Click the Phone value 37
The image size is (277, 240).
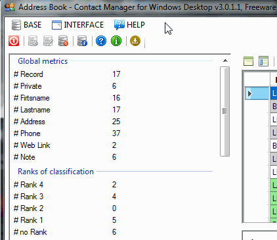click(116, 133)
